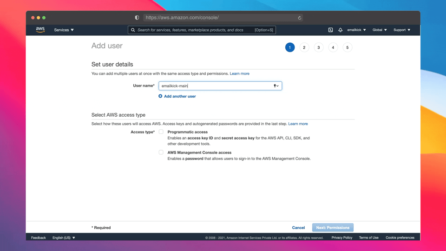The height and width of the screenshot is (251, 446).
Task: Open the Privacy Policy link
Action: (x=341, y=238)
